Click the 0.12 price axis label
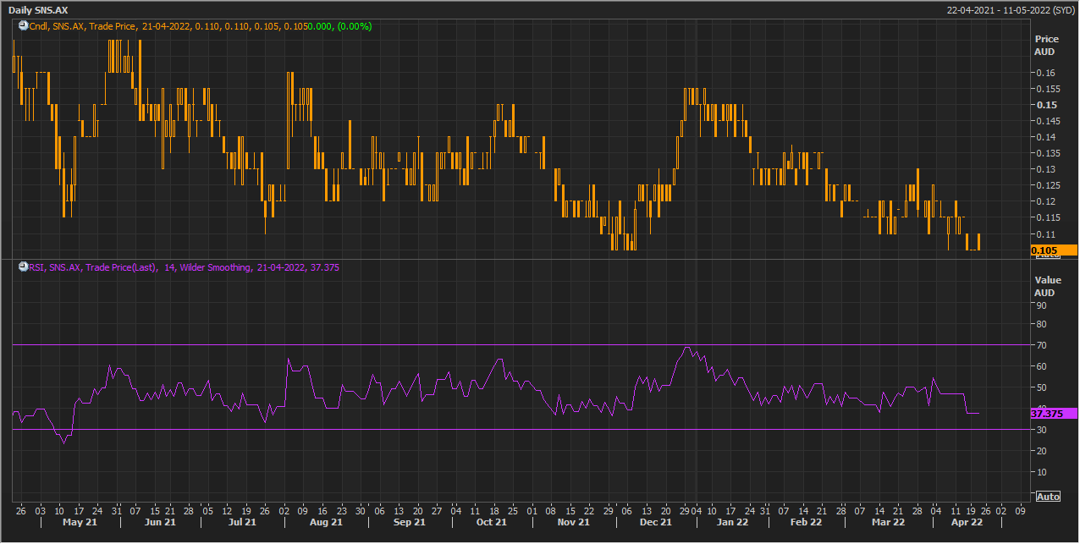Image resolution: width=1080 pixels, height=544 pixels. click(1044, 201)
